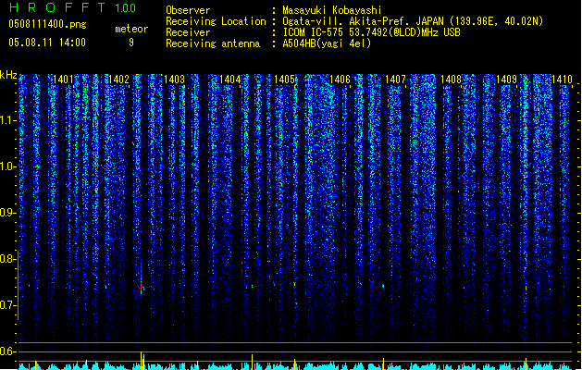Click the 0.9 kHz frequency label
This screenshot has width=582, height=370.
pyautogui.click(x=7, y=213)
